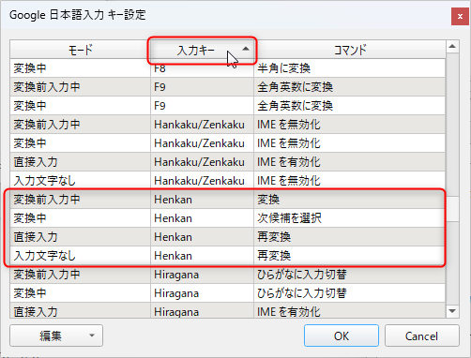
Task: Click the モード column header
Action: 81,50
